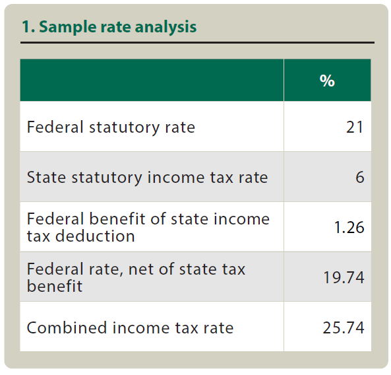Click the number 1 in the heading
Viewport: 391px width, 375px height.
(x=26, y=27)
